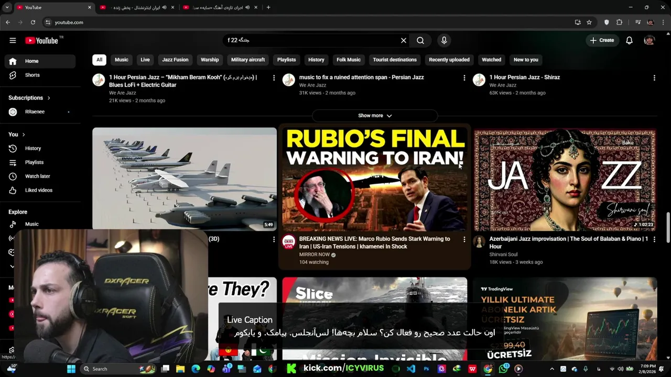Viewport: 671px width, 377px height.
Task: Select the Folk Music chip
Action: (349, 60)
